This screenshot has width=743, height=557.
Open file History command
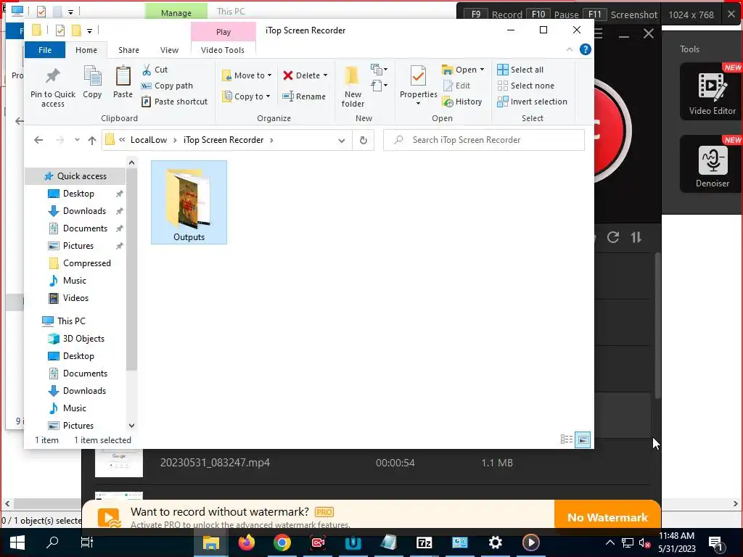point(462,102)
